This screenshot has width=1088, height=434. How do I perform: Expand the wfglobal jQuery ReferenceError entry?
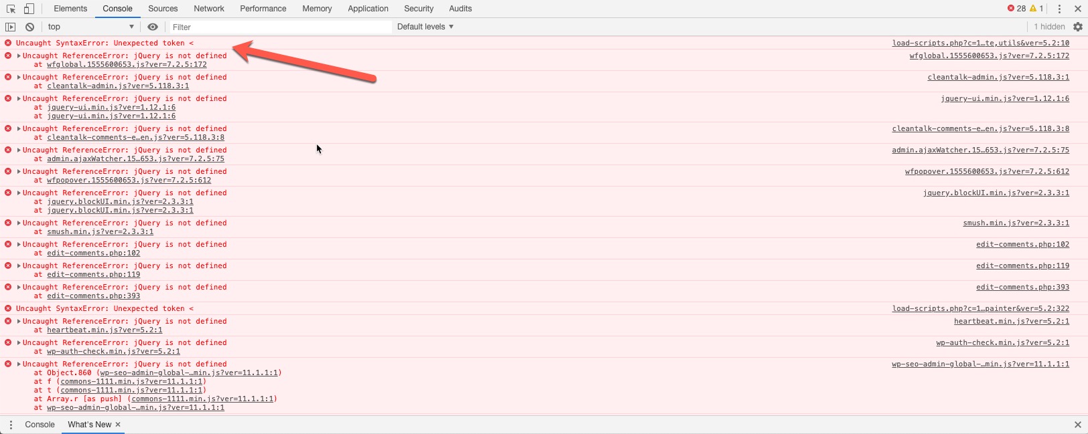point(19,56)
